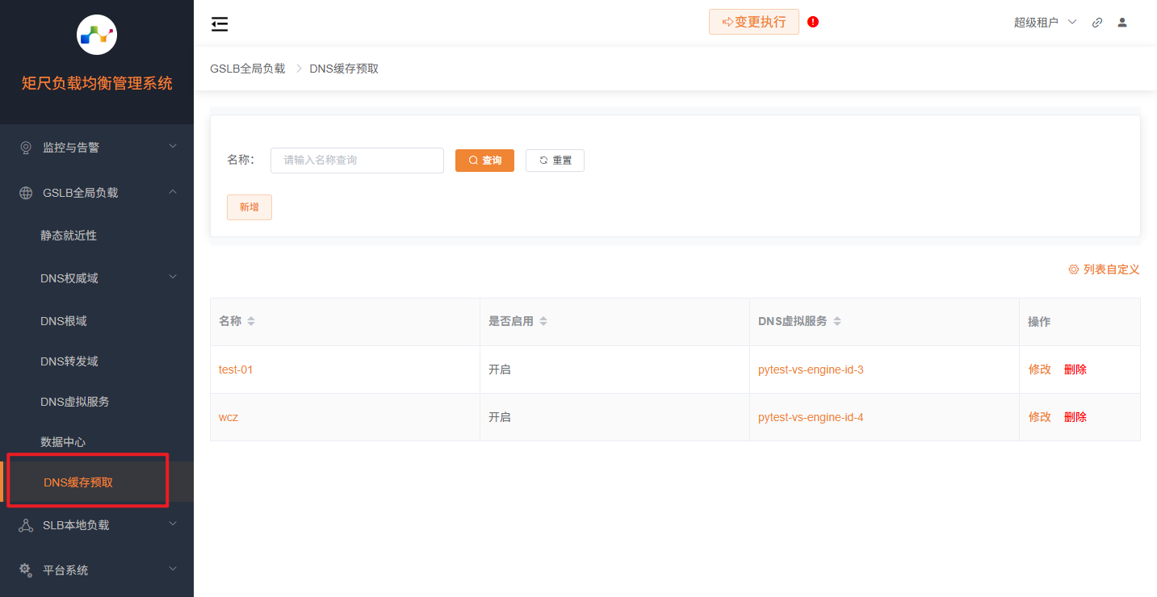Collapse the GSLB全局负载 menu
The height and width of the screenshot is (597, 1157).
coord(97,193)
